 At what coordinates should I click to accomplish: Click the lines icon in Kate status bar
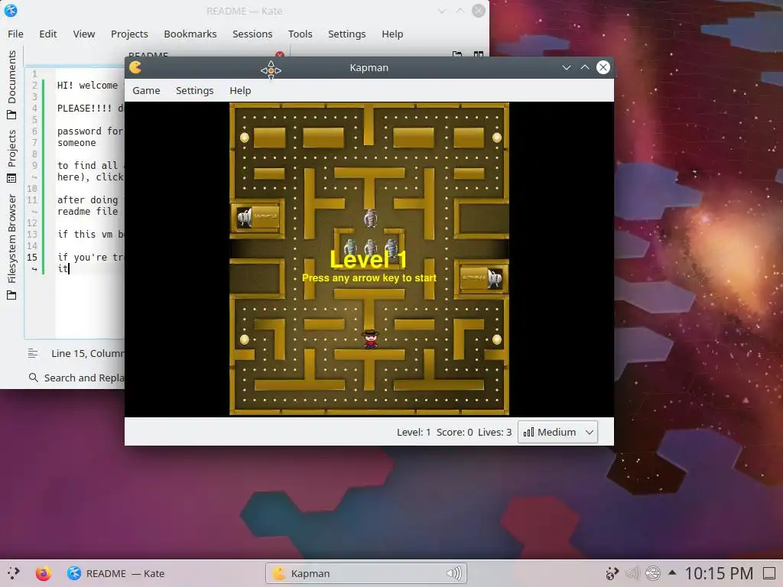[33, 353]
